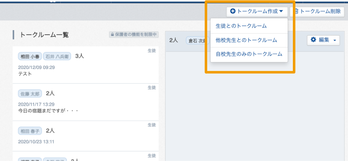Select 生徒とのトークルーム menu entry

click(x=249, y=26)
